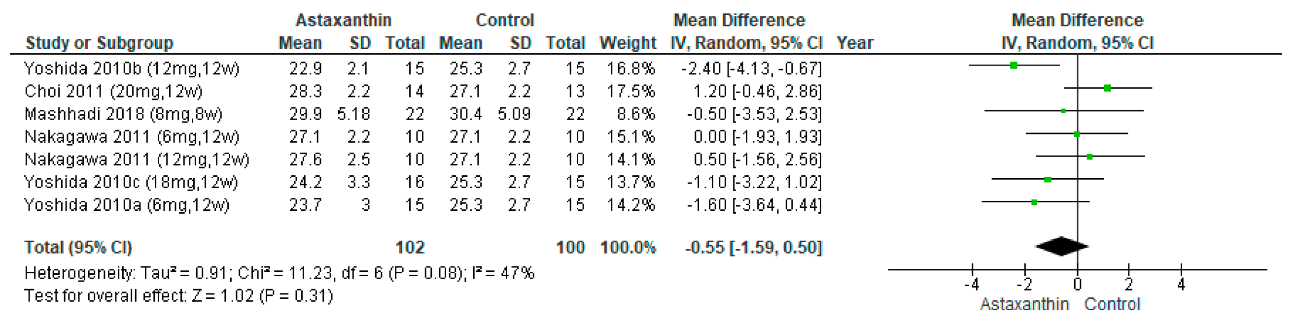The height and width of the screenshot is (323, 1297).
Task: Click the "Year" column header
Action: coord(855,43)
